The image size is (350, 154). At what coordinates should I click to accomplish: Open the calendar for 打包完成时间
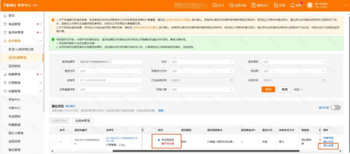[x=231, y=80]
